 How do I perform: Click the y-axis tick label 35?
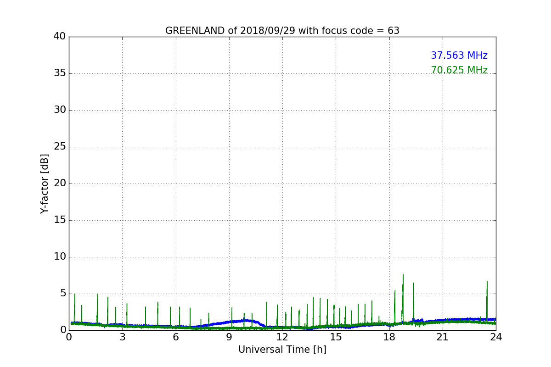click(x=60, y=73)
